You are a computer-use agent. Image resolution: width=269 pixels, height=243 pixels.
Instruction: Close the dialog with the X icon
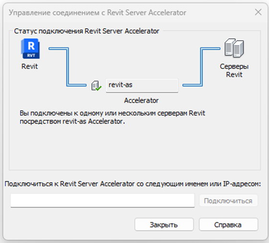tap(258, 12)
